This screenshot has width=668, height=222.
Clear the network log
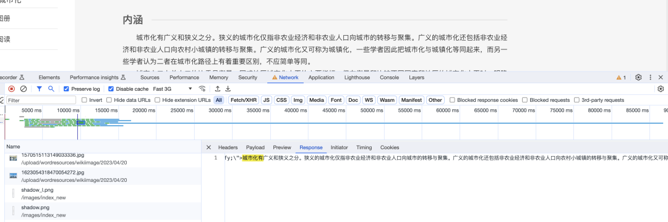(x=24, y=89)
